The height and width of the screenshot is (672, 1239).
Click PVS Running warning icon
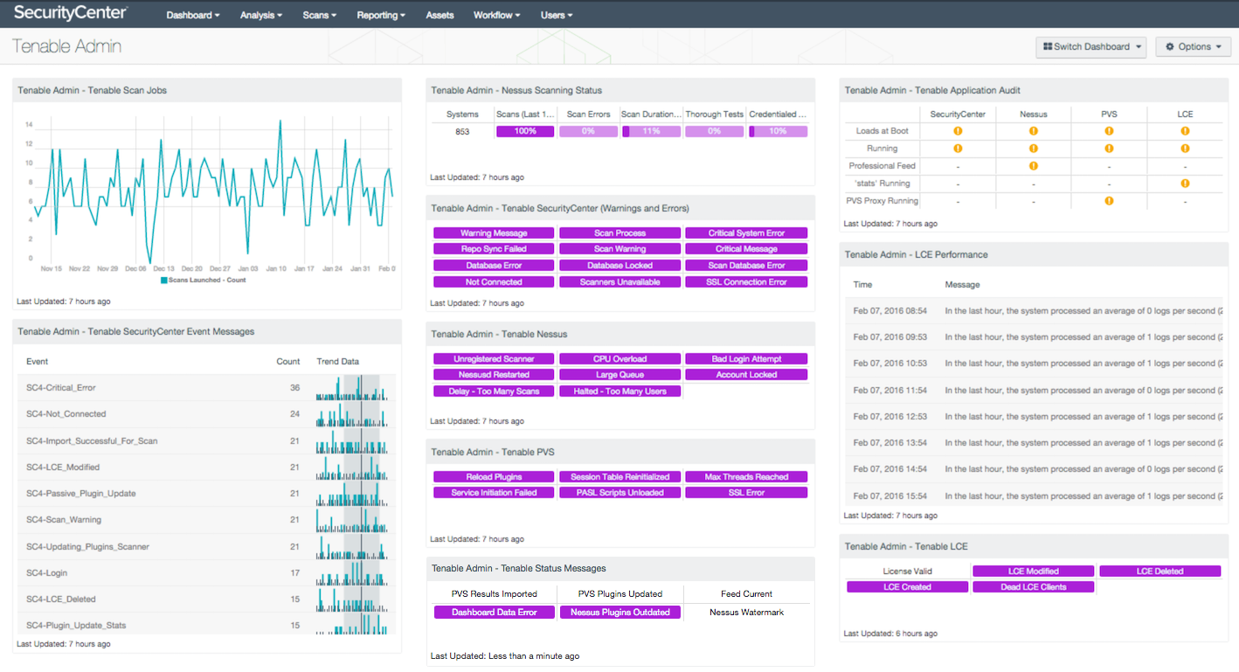(1109, 149)
